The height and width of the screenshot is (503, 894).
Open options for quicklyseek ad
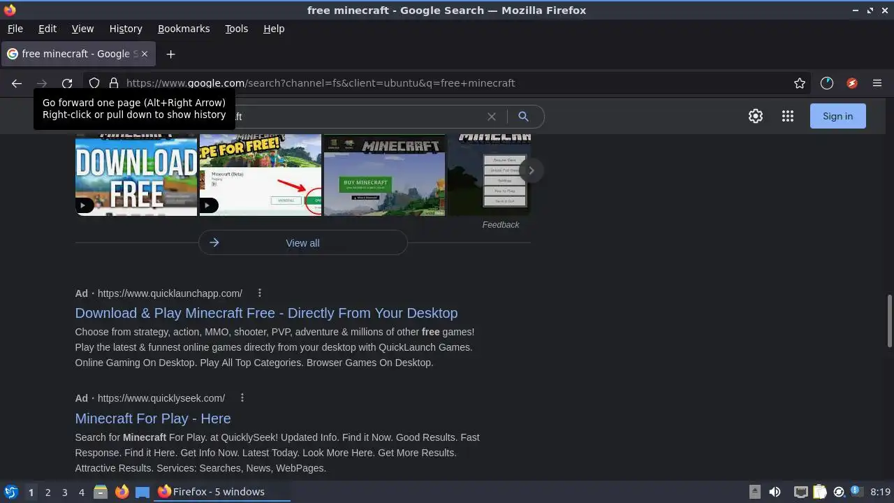coord(242,398)
